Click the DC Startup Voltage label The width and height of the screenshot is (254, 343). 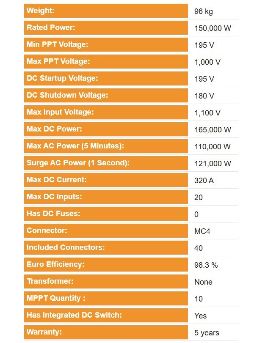pos(62,78)
